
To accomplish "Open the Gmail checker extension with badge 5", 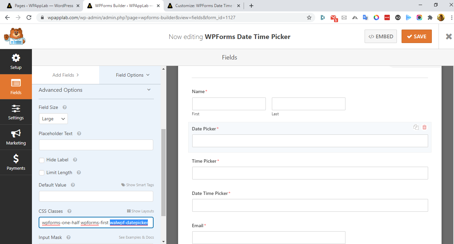I will (333, 18).
